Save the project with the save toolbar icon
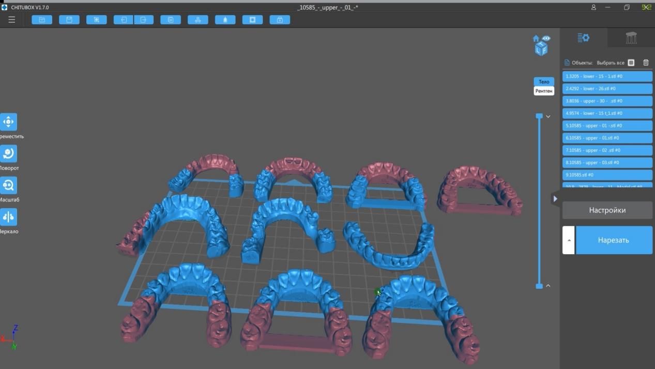 click(69, 19)
